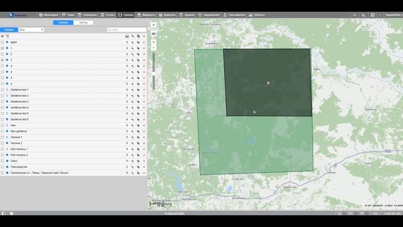Delete the 'New' geofence with red X
Viewport: 403px width, 227px height.
tap(144, 125)
